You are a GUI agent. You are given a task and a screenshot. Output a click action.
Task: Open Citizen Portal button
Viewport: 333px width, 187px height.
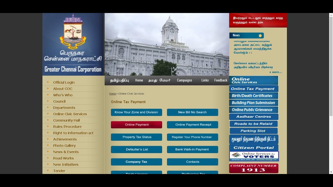point(254,148)
